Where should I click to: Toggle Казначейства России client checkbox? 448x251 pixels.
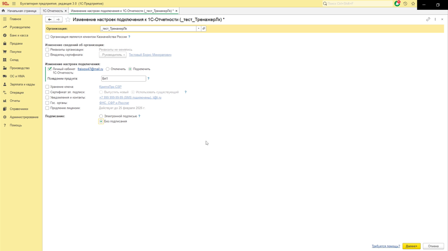47,37
